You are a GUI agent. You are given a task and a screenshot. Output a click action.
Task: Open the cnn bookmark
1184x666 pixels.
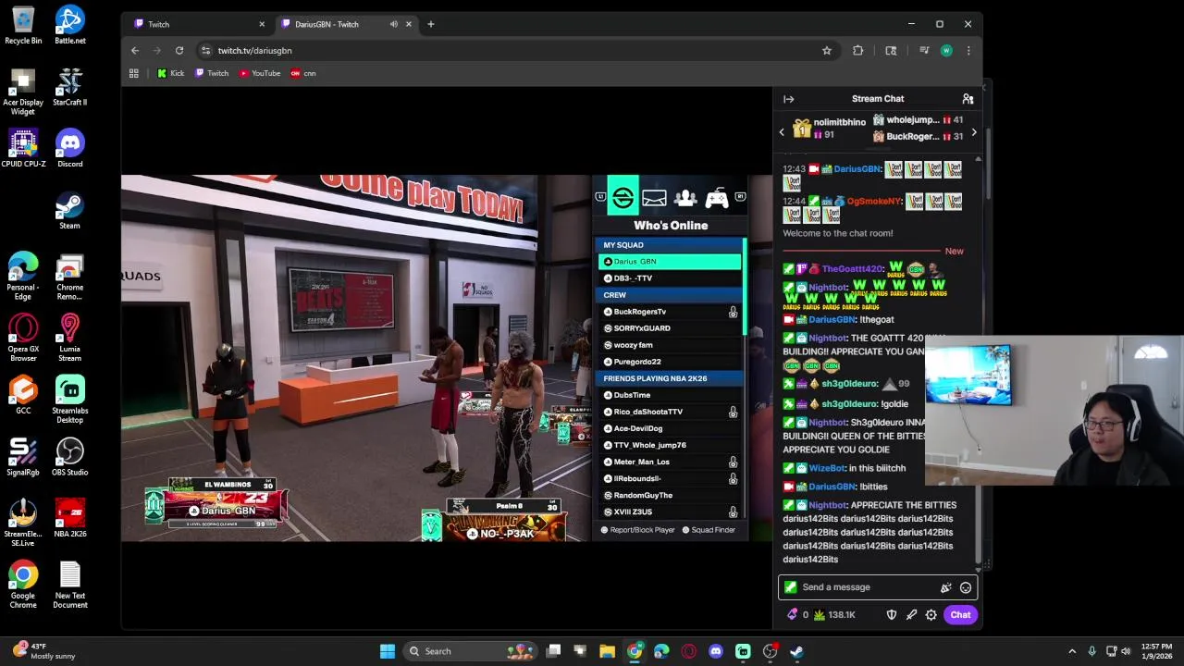(303, 73)
